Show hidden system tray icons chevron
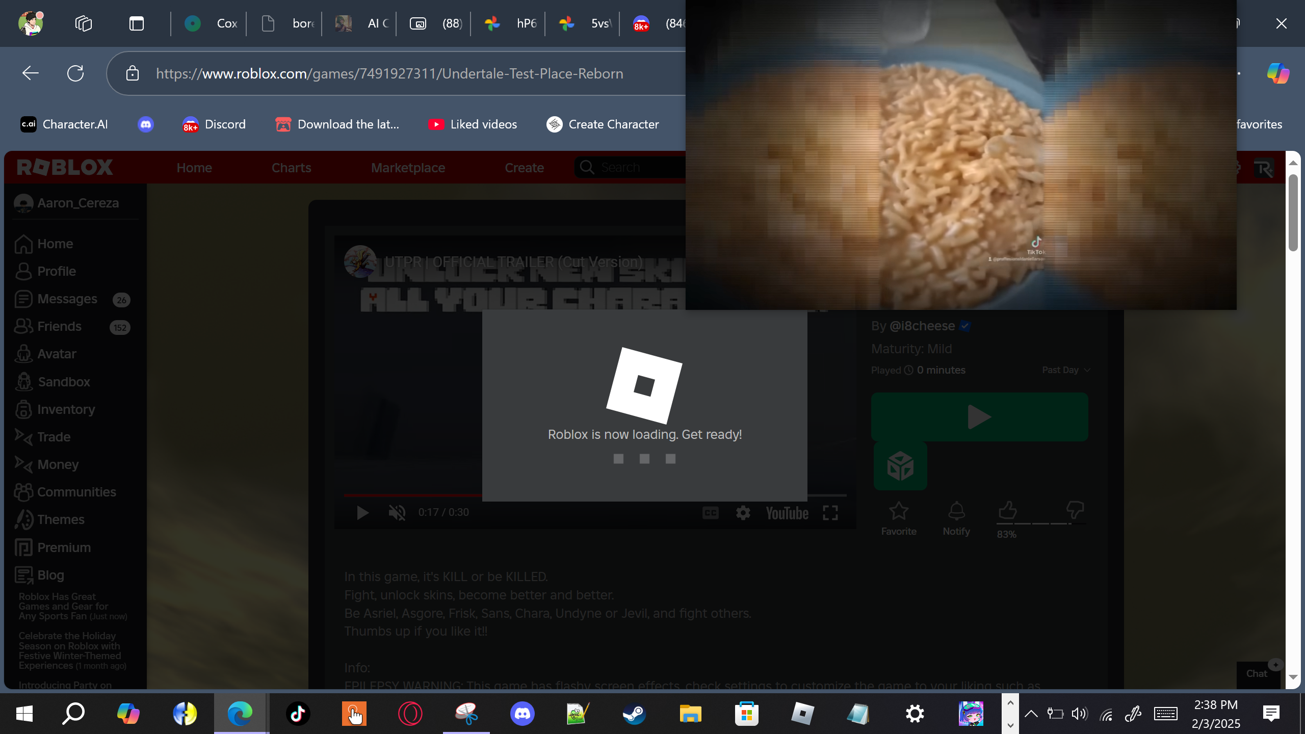Screen dimensions: 1305x734 pyautogui.click(x=1031, y=714)
